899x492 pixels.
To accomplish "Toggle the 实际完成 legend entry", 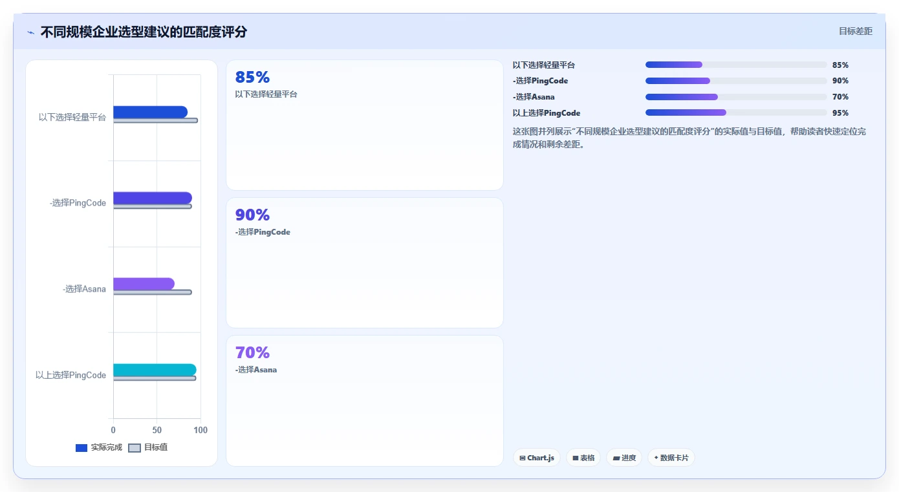I will pyautogui.click(x=99, y=447).
